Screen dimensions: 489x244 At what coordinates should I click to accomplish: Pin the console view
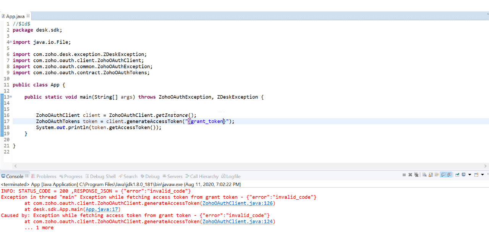(457, 175)
